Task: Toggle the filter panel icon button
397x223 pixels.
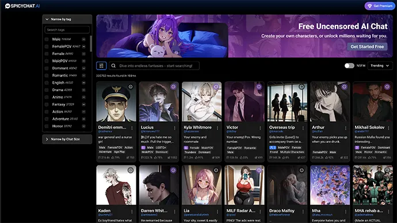Action: (x=101, y=66)
